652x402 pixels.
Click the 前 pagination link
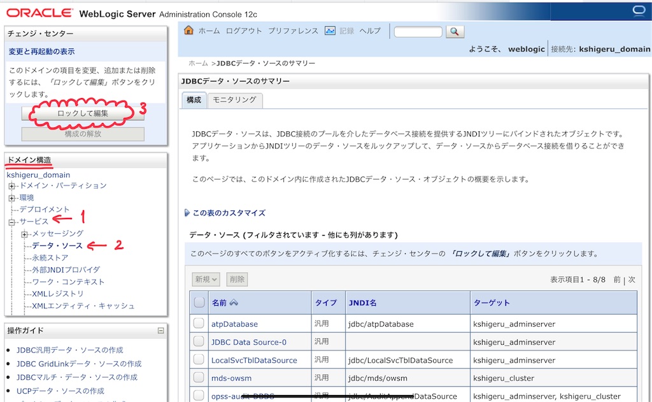click(617, 280)
